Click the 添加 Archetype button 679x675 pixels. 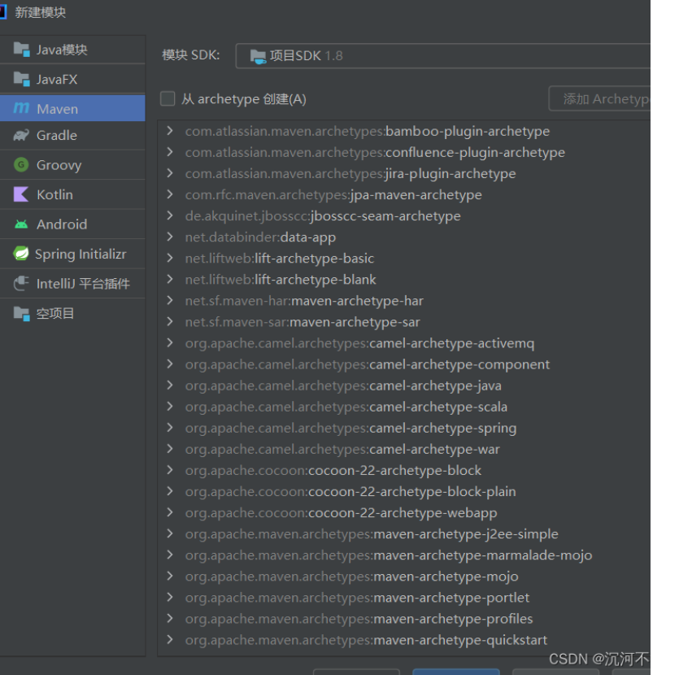602,99
